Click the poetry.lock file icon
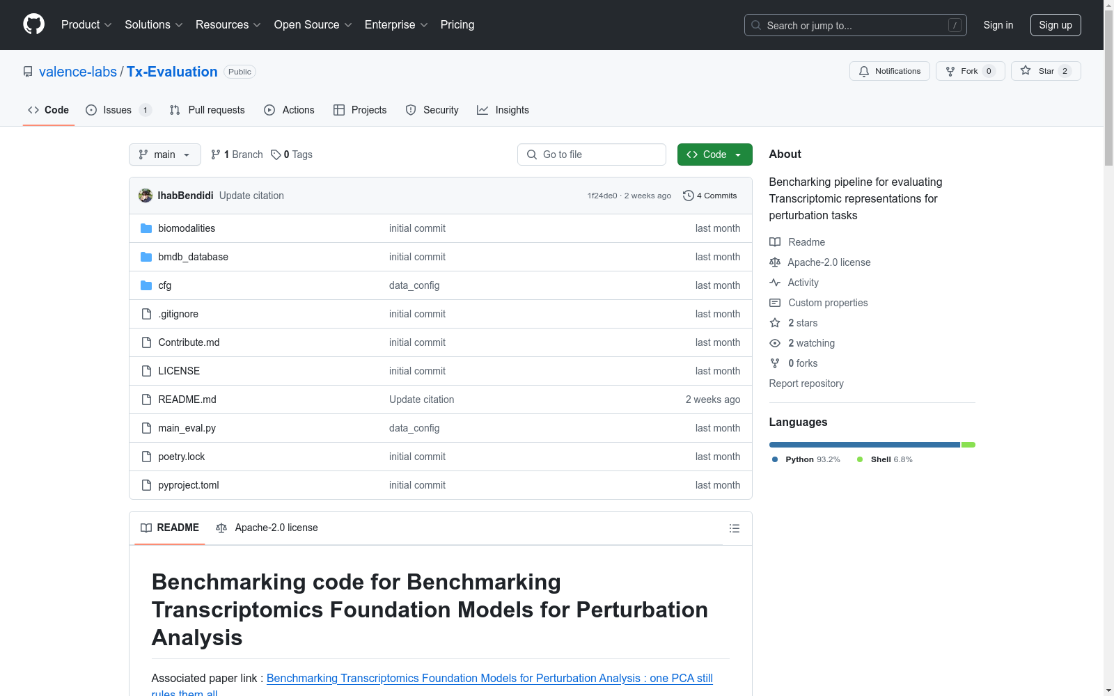The height and width of the screenshot is (696, 1114). pos(146,457)
